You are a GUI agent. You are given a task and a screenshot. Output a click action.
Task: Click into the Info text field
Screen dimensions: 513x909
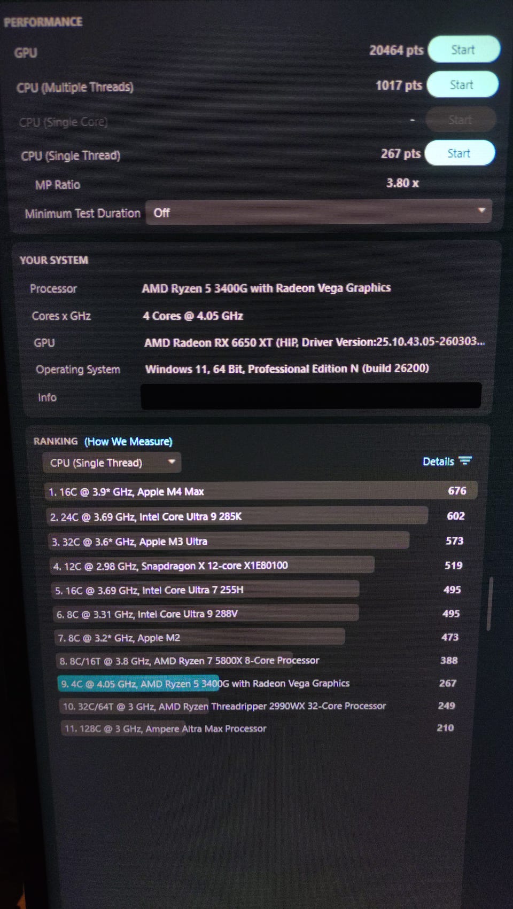(x=310, y=396)
